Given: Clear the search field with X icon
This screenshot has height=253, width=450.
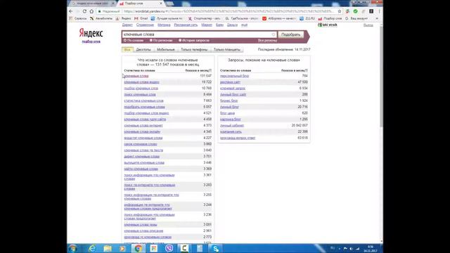Looking at the screenshot, I should coord(274,34).
